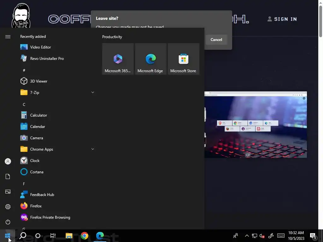
Task: Open the 7-Zip folder entry
Action: pos(57,92)
